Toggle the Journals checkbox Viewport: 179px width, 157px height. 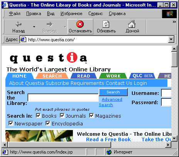pyautogui.click(x=62, y=116)
